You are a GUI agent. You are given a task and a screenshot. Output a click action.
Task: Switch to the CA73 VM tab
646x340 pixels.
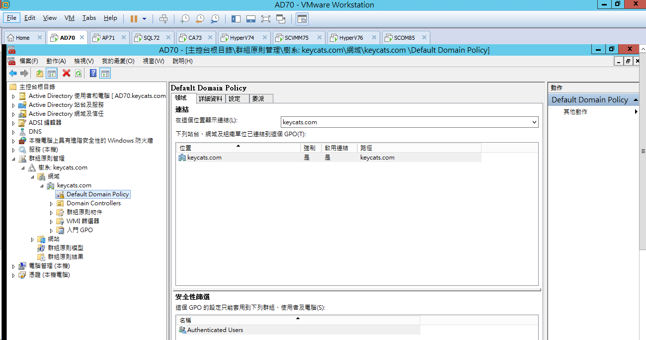195,38
